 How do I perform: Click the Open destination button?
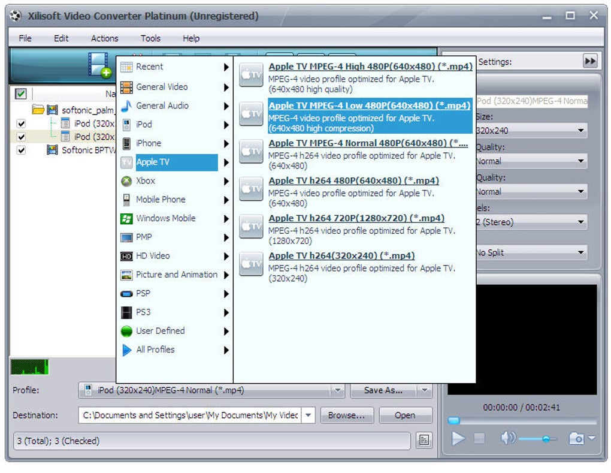tap(406, 415)
